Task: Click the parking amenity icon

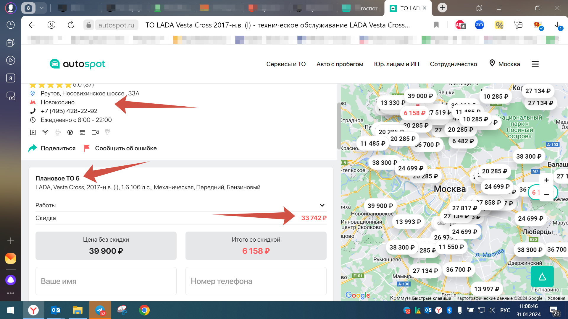Action: (33, 132)
